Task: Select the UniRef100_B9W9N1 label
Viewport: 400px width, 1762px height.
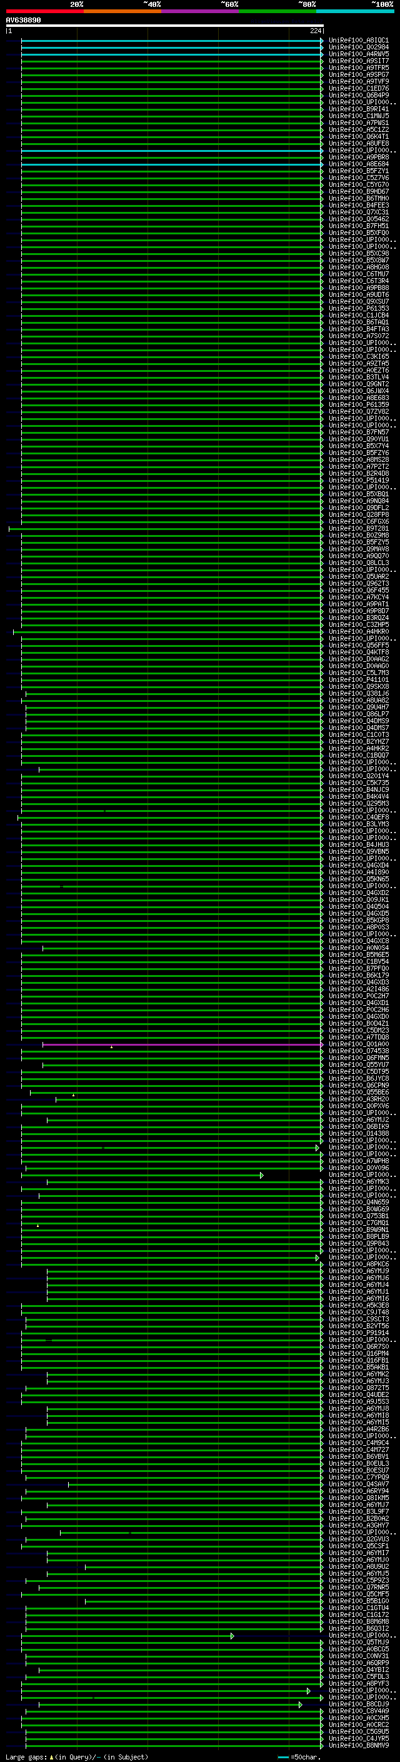Action: [x=358, y=1230]
